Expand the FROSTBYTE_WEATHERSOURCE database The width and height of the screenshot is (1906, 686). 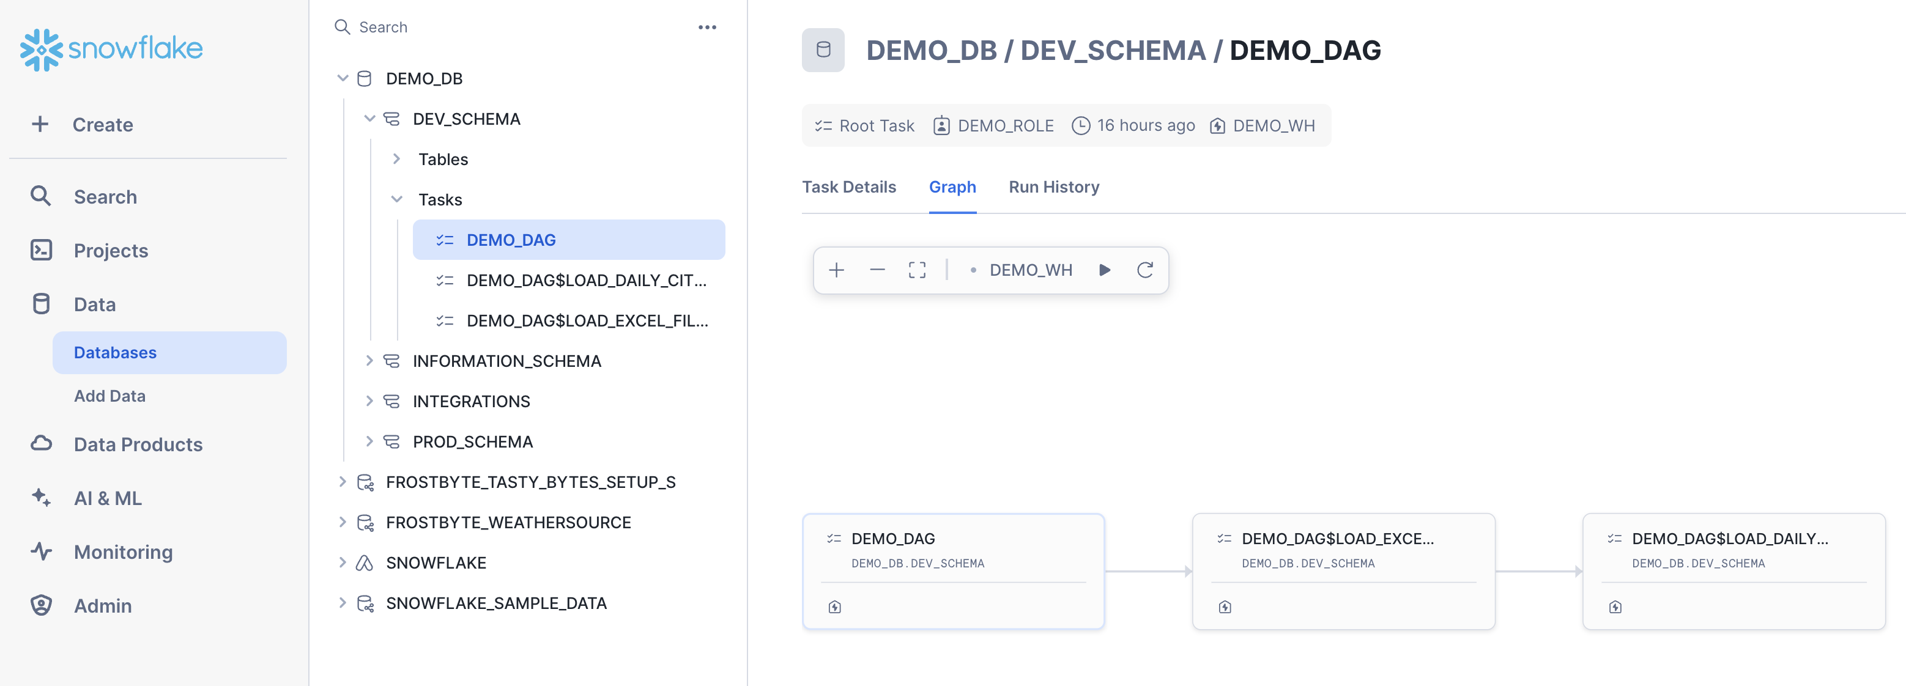[343, 522]
